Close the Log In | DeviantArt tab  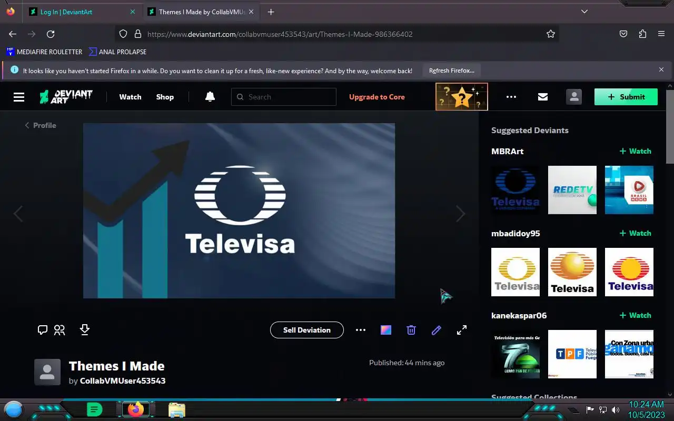[x=133, y=12]
